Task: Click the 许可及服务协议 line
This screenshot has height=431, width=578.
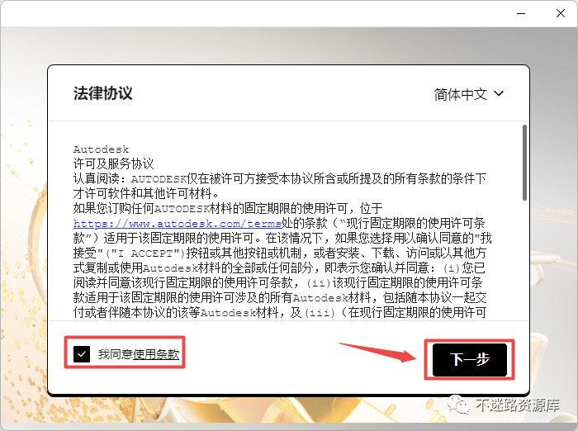Action: click(x=114, y=163)
